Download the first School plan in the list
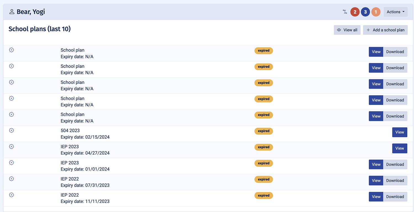 [395, 52]
